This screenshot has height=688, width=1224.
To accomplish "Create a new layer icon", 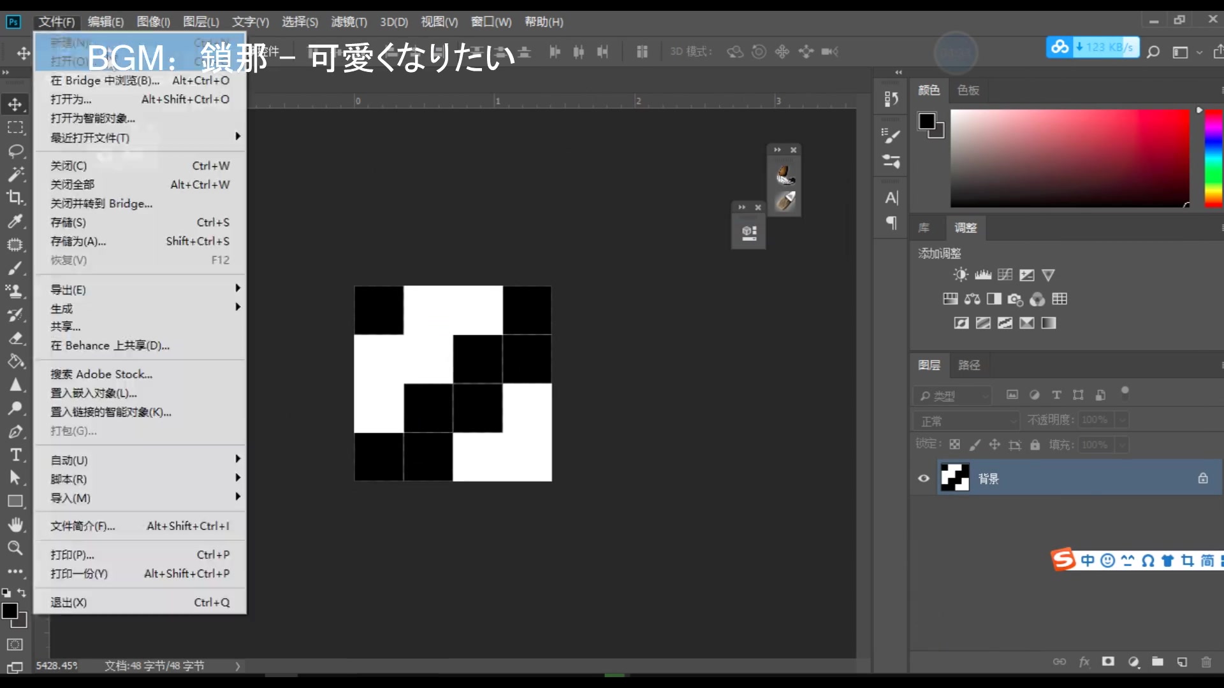I will coord(1182,662).
